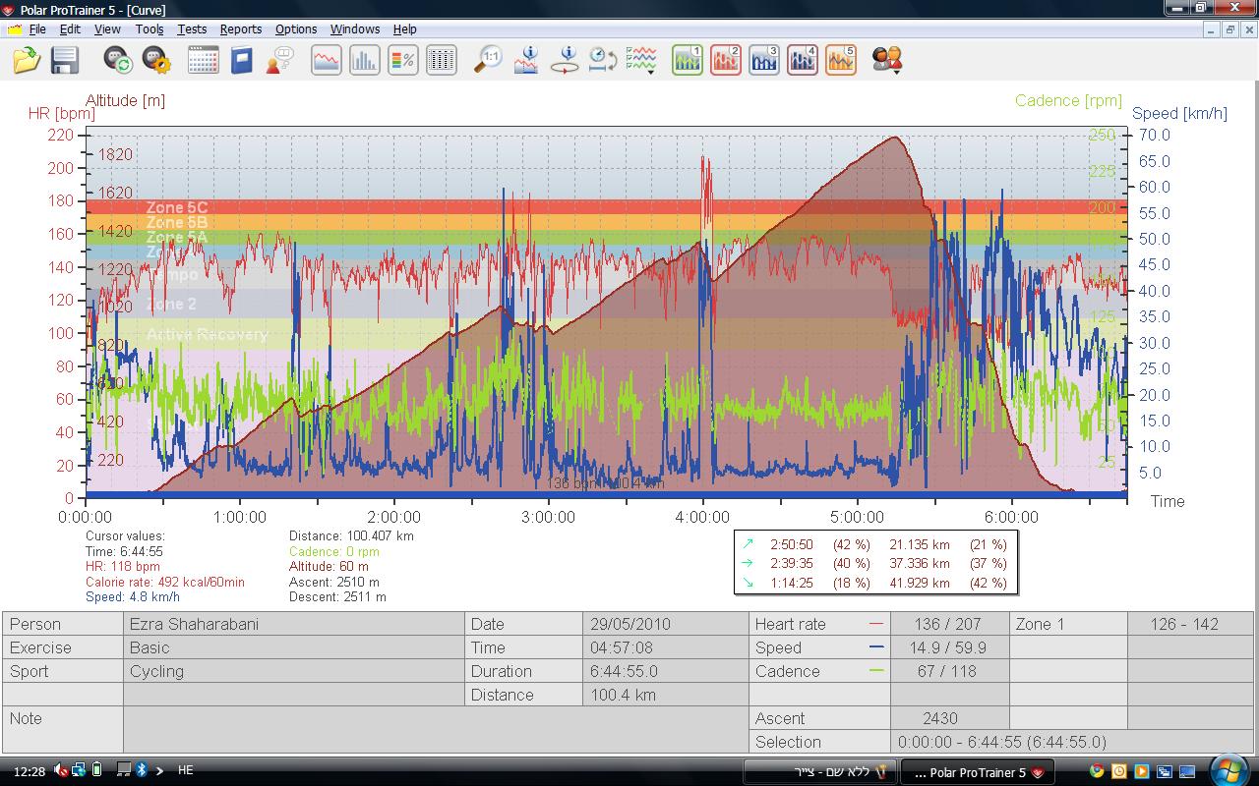Open the Reports menu

[x=240, y=29]
